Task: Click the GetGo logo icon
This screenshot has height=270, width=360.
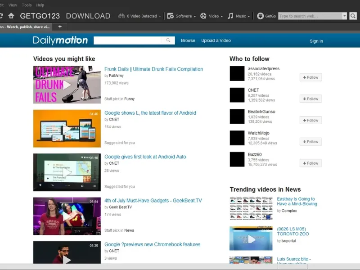Action: click(260, 16)
